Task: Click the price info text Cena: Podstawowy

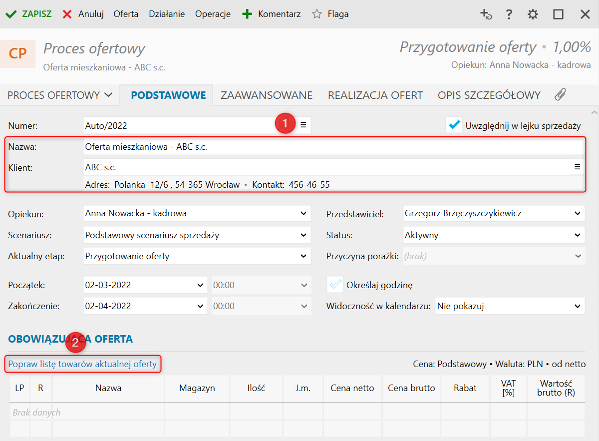Action: click(450, 364)
